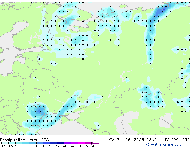Pick the 5–10 mm legend color segment

33,143
